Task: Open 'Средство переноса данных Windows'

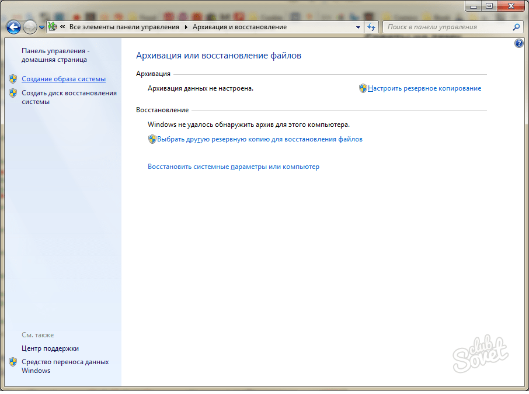Action: pos(65,367)
